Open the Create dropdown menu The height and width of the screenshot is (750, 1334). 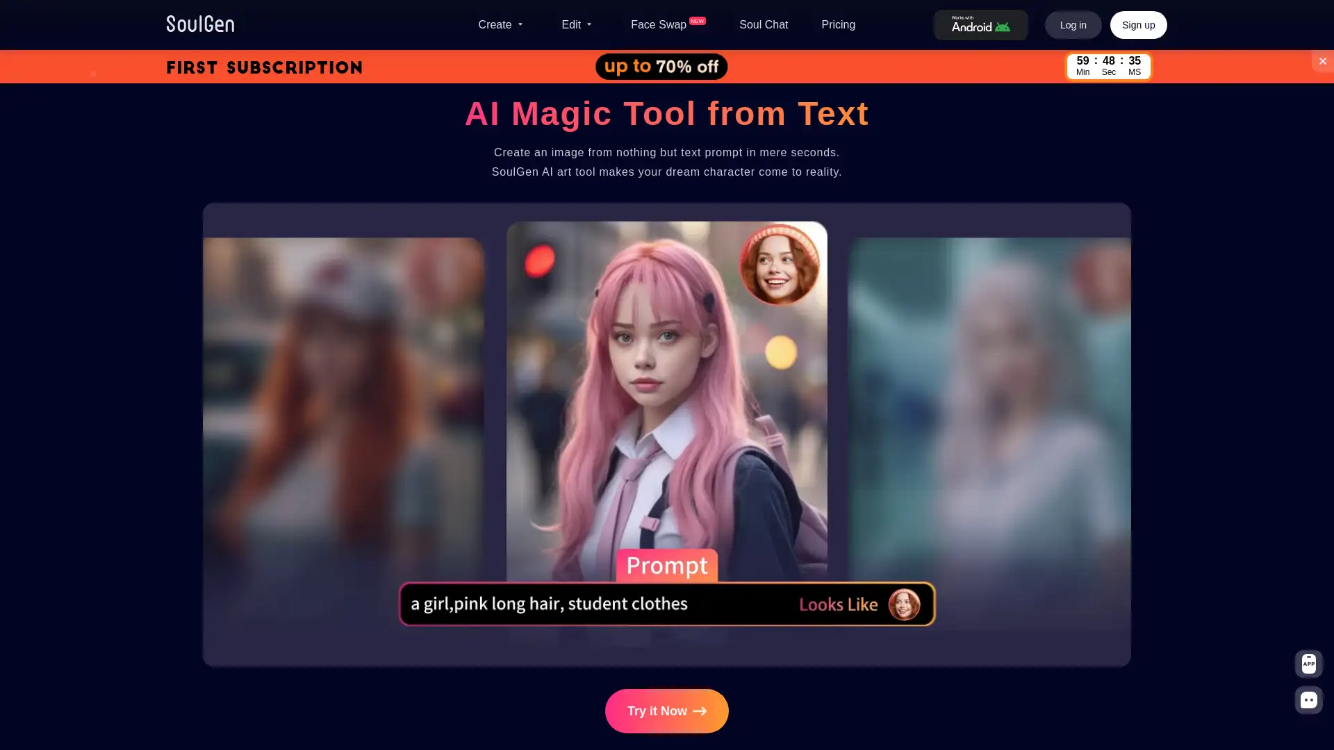point(500,25)
